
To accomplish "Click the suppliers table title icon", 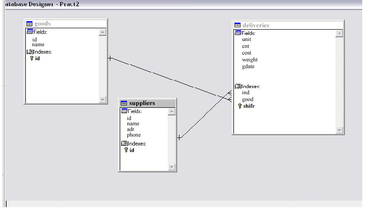I will click(125, 103).
